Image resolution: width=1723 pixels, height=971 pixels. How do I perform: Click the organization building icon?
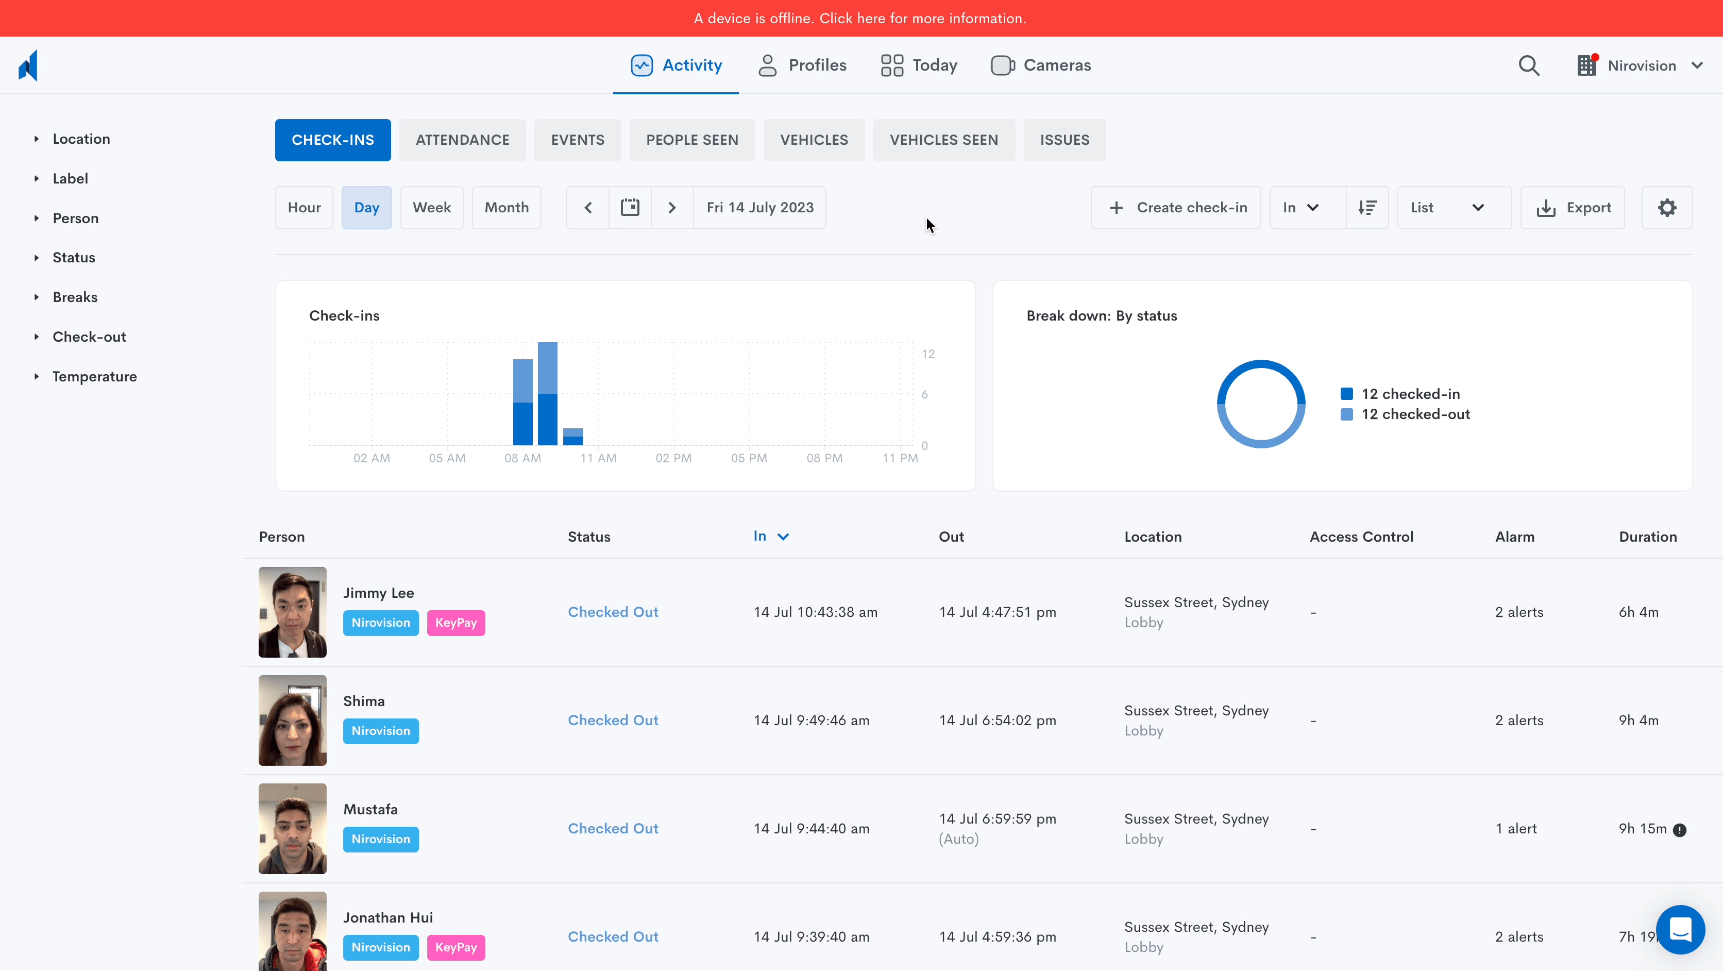(1587, 65)
